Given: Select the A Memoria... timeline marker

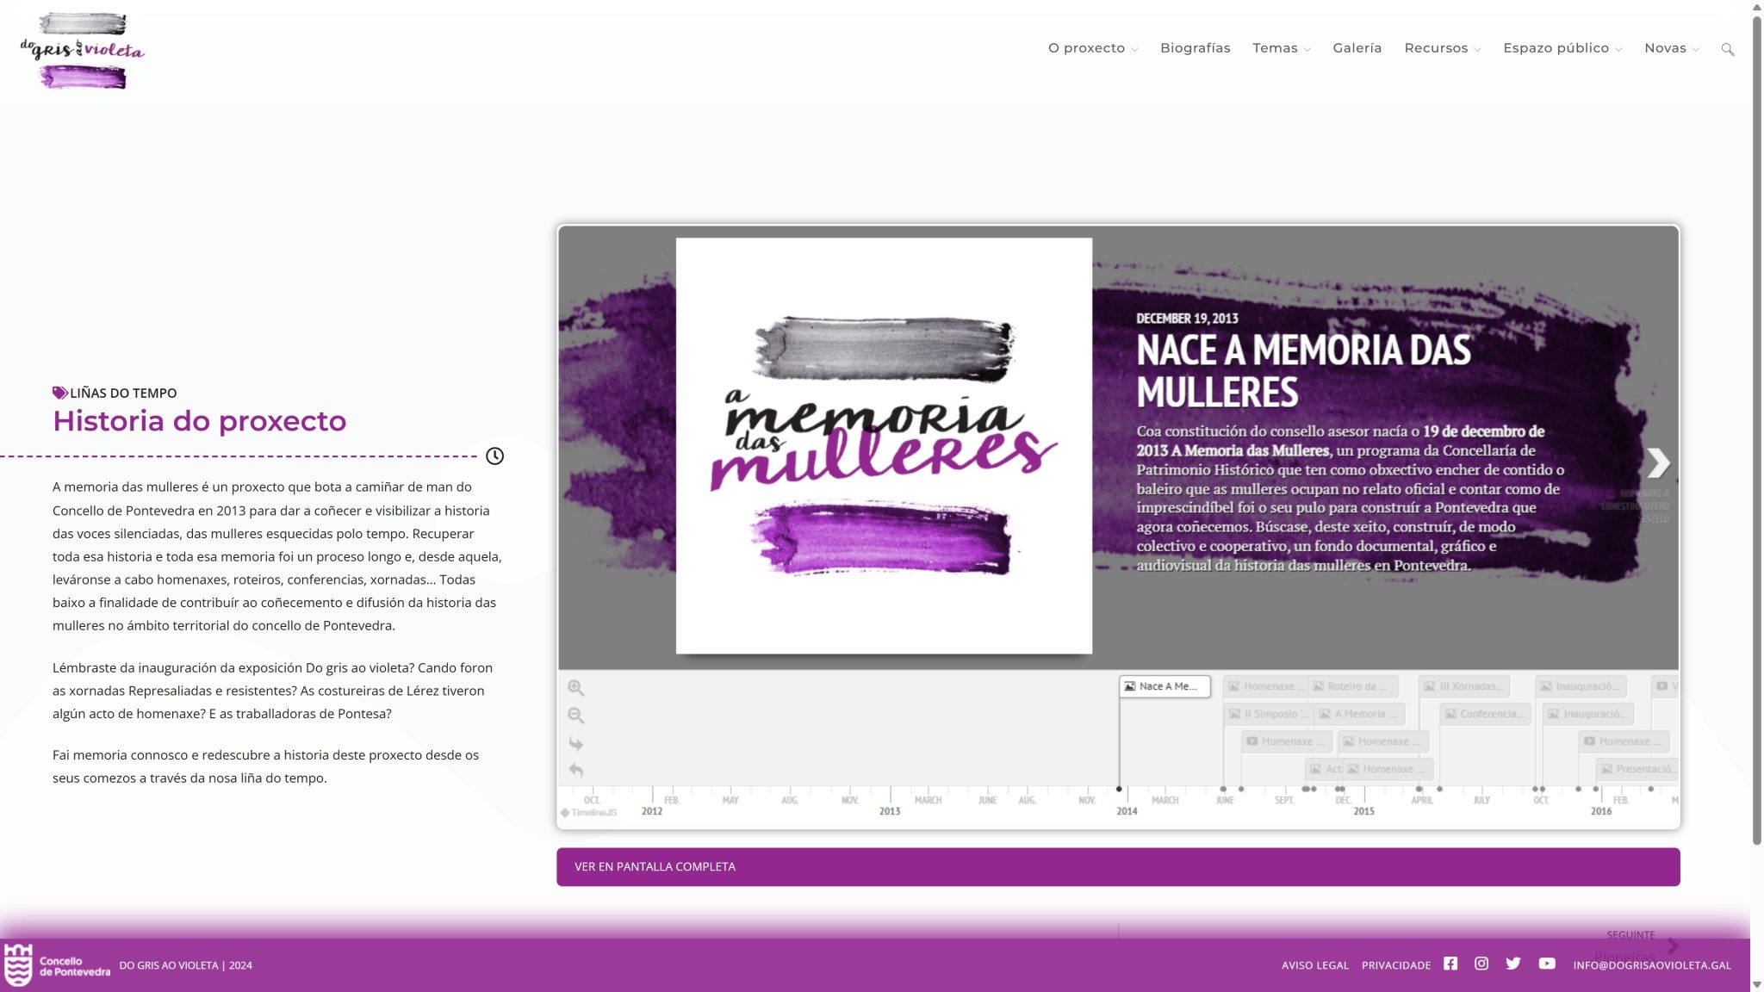Looking at the screenshot, I should [x=1359, y=714].
